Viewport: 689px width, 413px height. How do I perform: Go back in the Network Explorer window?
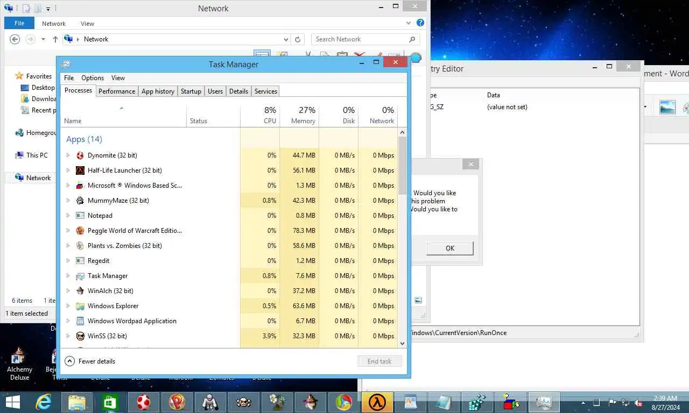coord(15,39)
